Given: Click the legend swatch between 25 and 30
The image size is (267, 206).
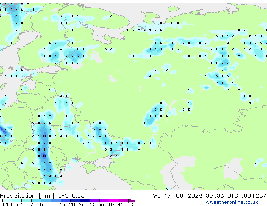Looking at the screenshot, I should coord(85,201).
